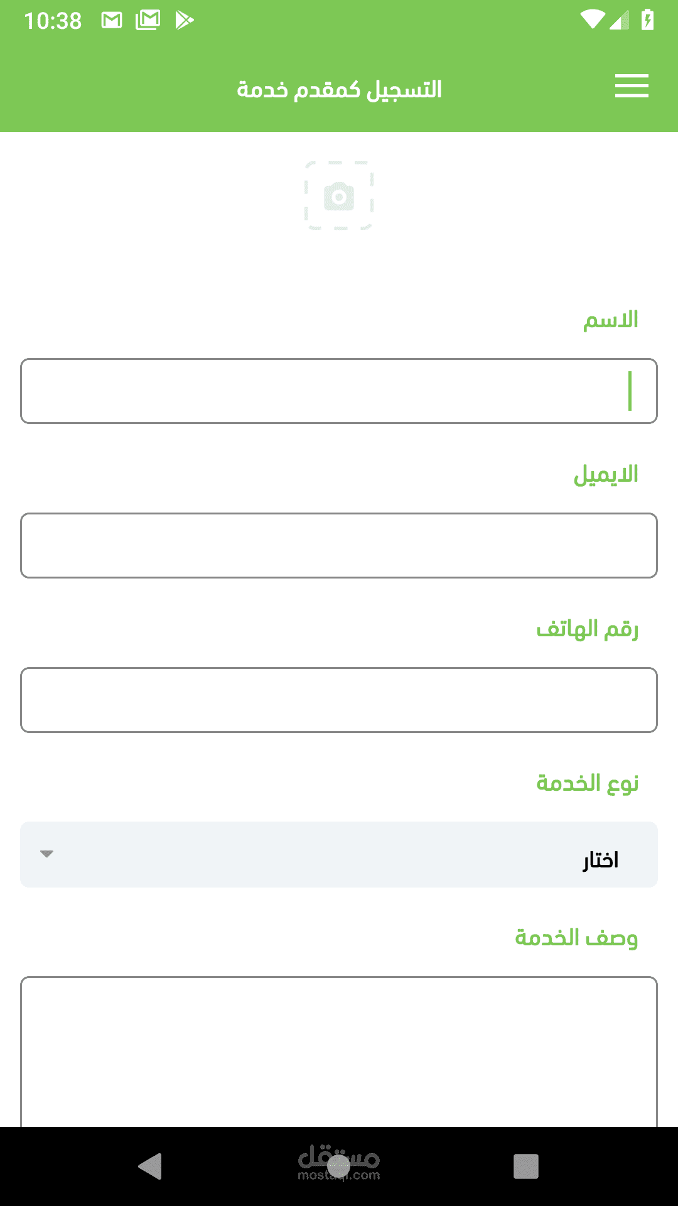678x1206 pixels.
Task: Tap the رقم الهاتف phone field
Action: (339, 700)
